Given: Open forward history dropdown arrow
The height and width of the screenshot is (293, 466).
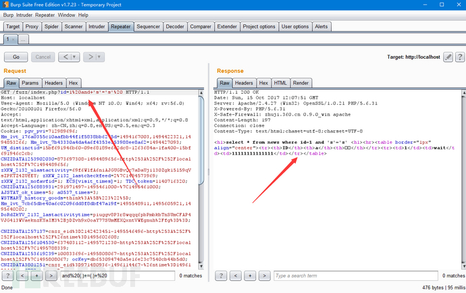Looking at the screenshot, I should coord(99,57).
